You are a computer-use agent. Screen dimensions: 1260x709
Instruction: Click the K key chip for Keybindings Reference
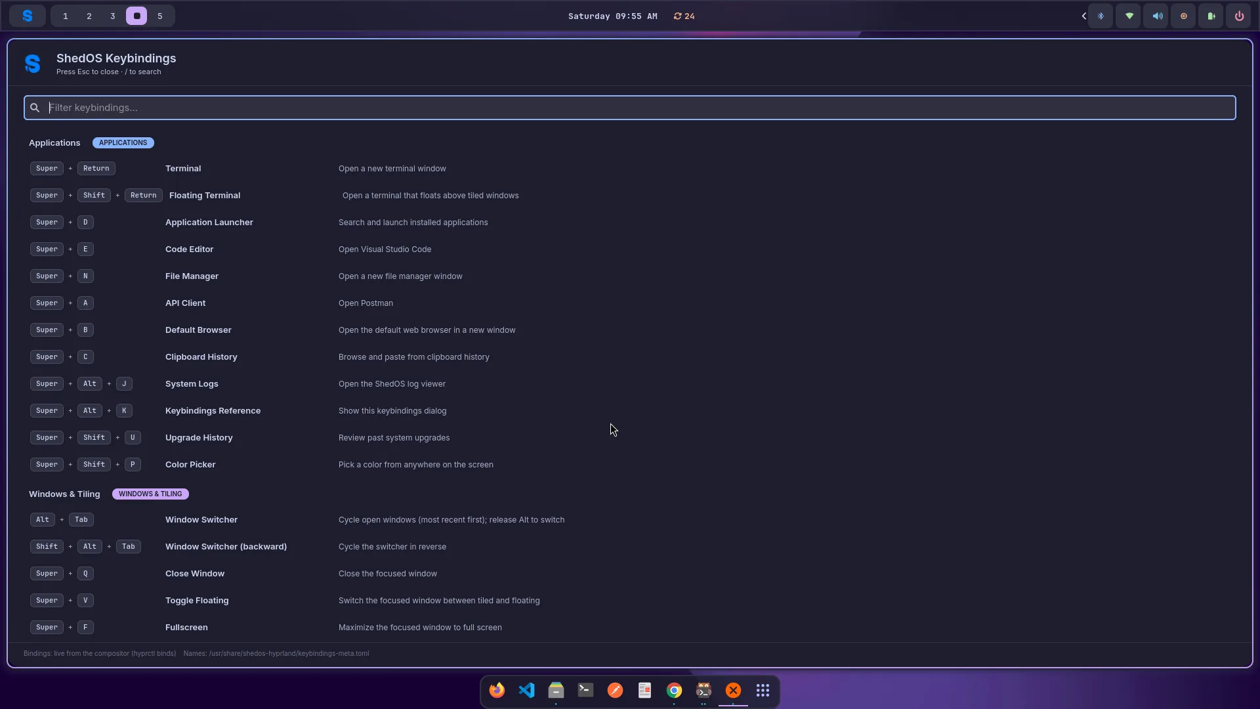tap(124, 411)
